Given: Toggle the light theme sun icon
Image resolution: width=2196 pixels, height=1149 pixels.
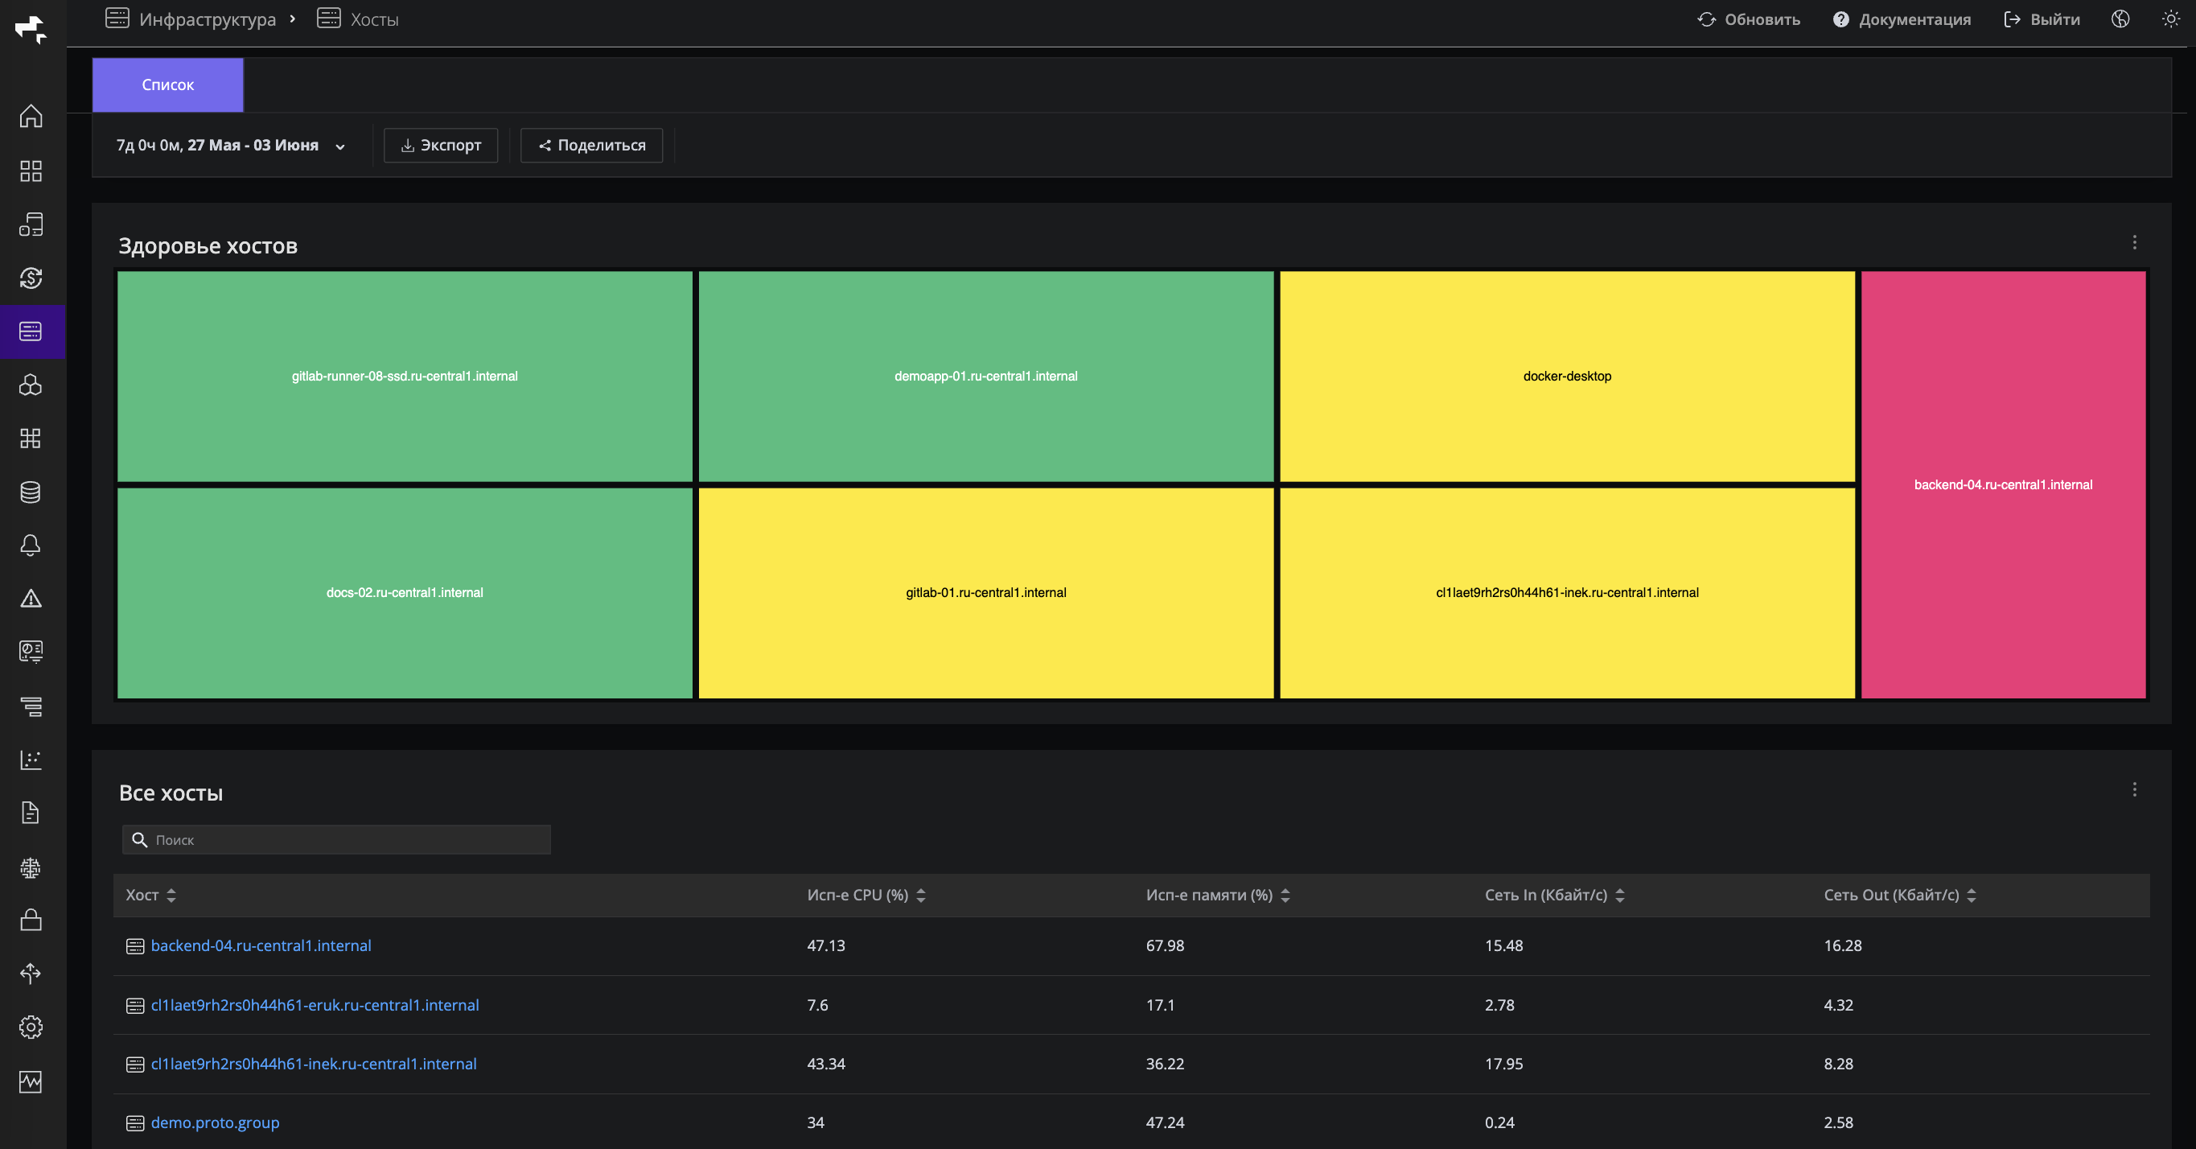Looking at the screenshot, I should 2170,19.
